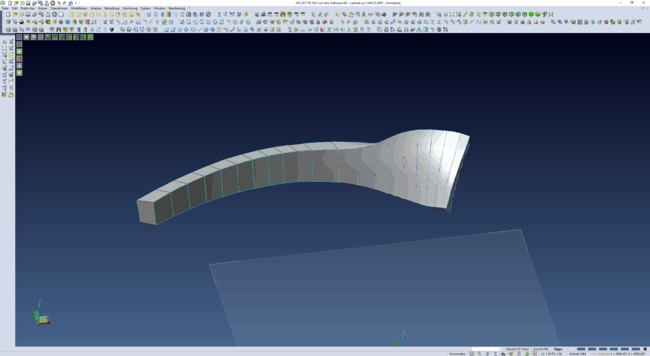Click the new file icon in toolbar

click(x=8, y=15)
